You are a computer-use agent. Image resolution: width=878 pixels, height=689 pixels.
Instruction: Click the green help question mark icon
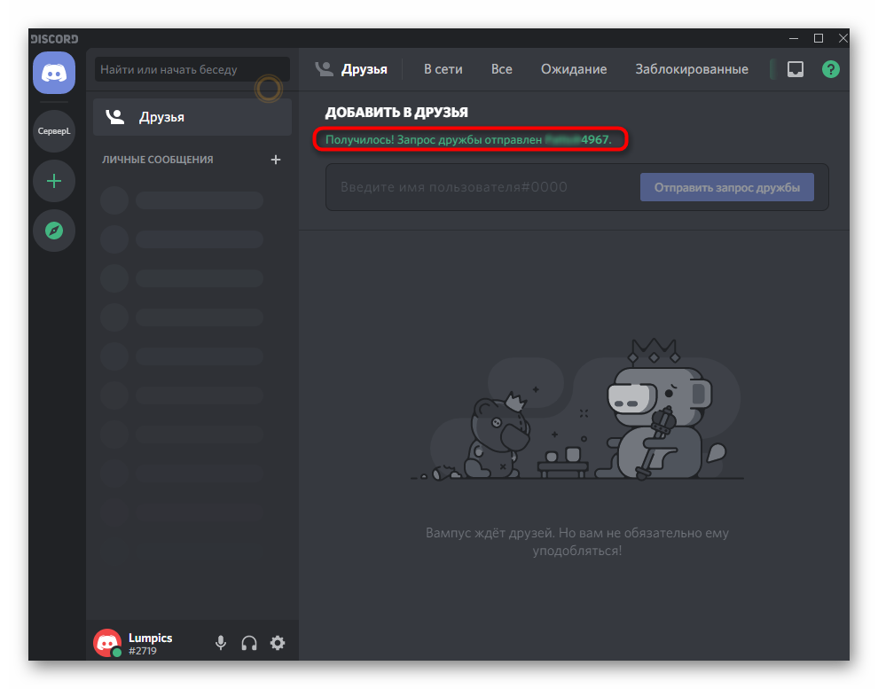coord(830,69)
